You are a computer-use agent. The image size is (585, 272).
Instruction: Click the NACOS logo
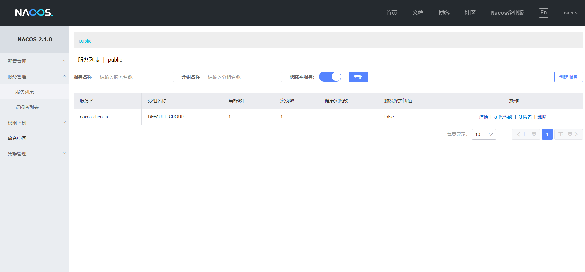(34, 13)
